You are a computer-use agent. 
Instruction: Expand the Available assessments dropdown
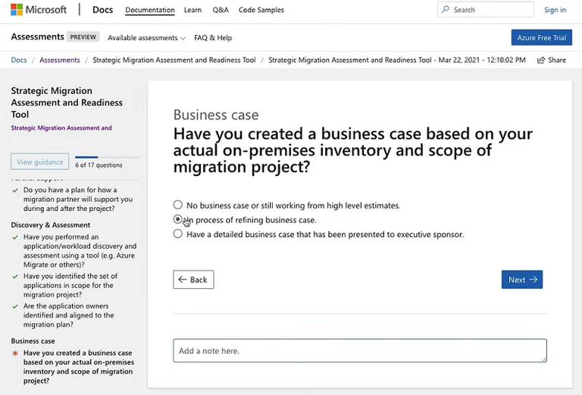click(146, 38)
